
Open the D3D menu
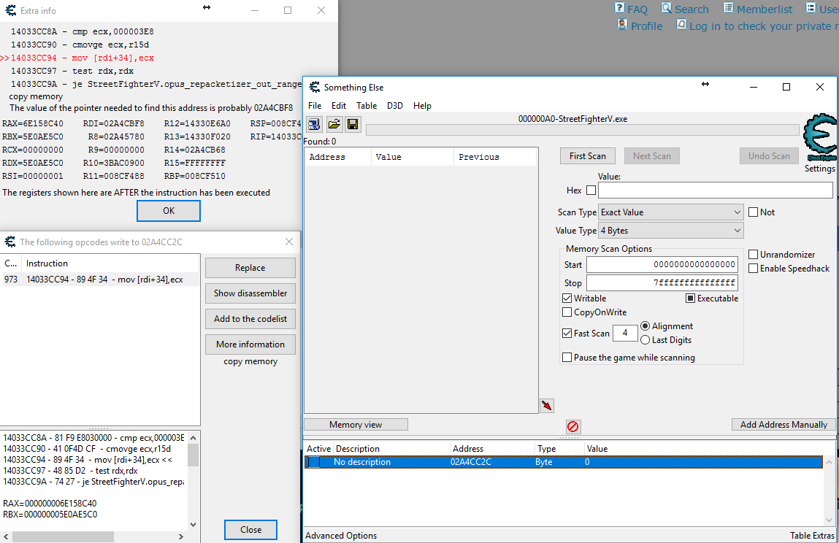(394, 106)
